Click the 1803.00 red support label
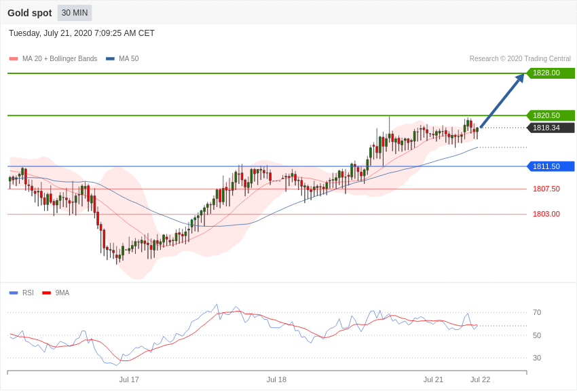Screen dimensions: 577x391 click(x=546, y=214)
